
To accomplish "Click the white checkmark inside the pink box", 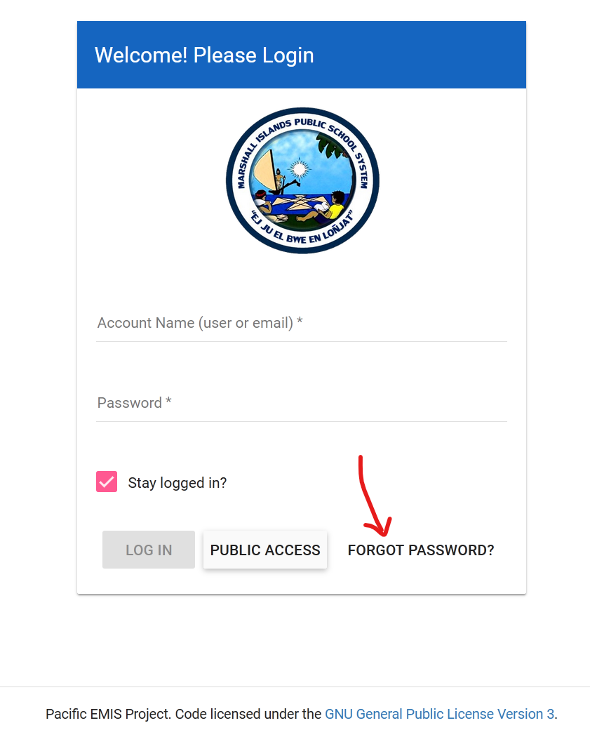I will pyautogui.click(x=107, y=482).
